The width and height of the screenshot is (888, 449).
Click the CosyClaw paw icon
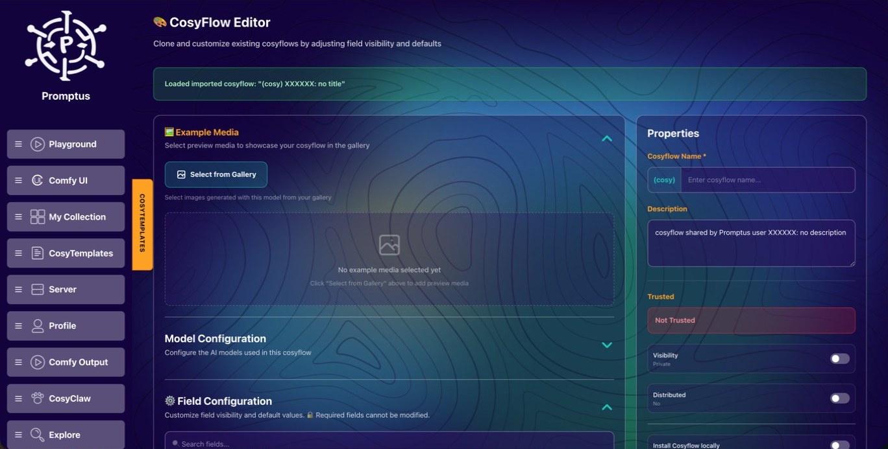(38, 398)
